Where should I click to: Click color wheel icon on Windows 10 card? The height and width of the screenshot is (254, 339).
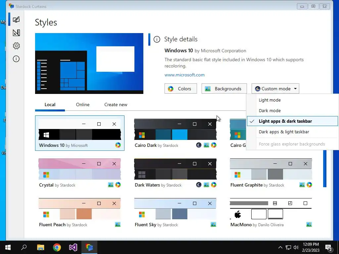[x=118, y=145]
